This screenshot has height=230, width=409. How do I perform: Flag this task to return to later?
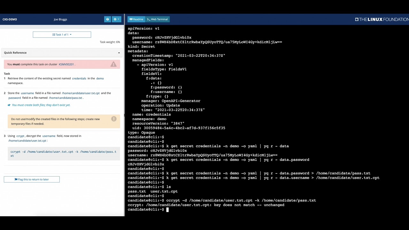click(32, 180)
